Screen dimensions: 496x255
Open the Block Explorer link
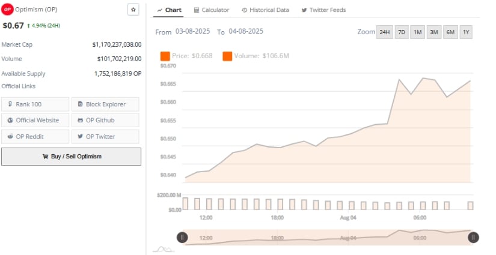coord(105,104)
